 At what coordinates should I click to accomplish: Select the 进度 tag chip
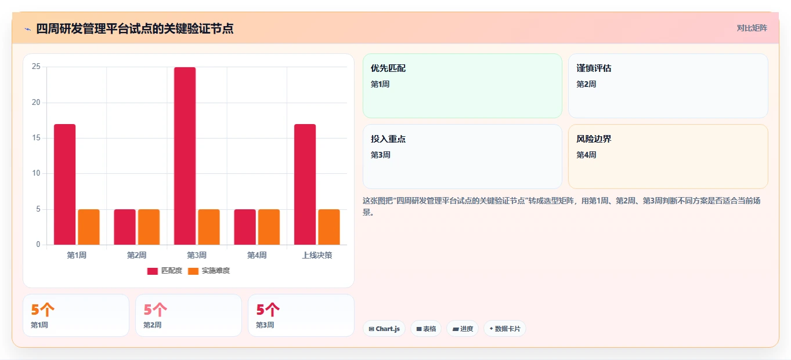tap(463, 329)
